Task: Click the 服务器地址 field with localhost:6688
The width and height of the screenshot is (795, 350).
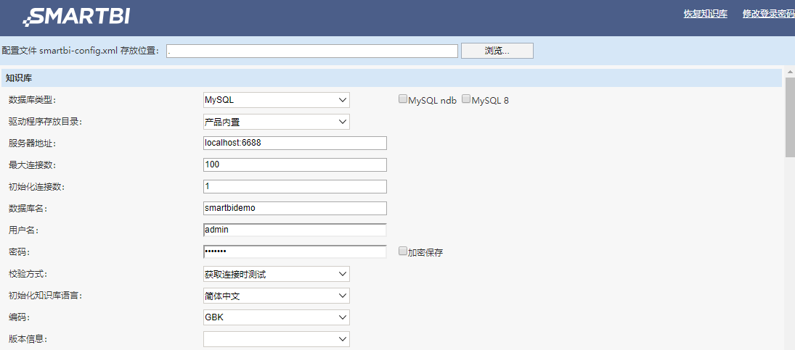Action: point(295,143)
